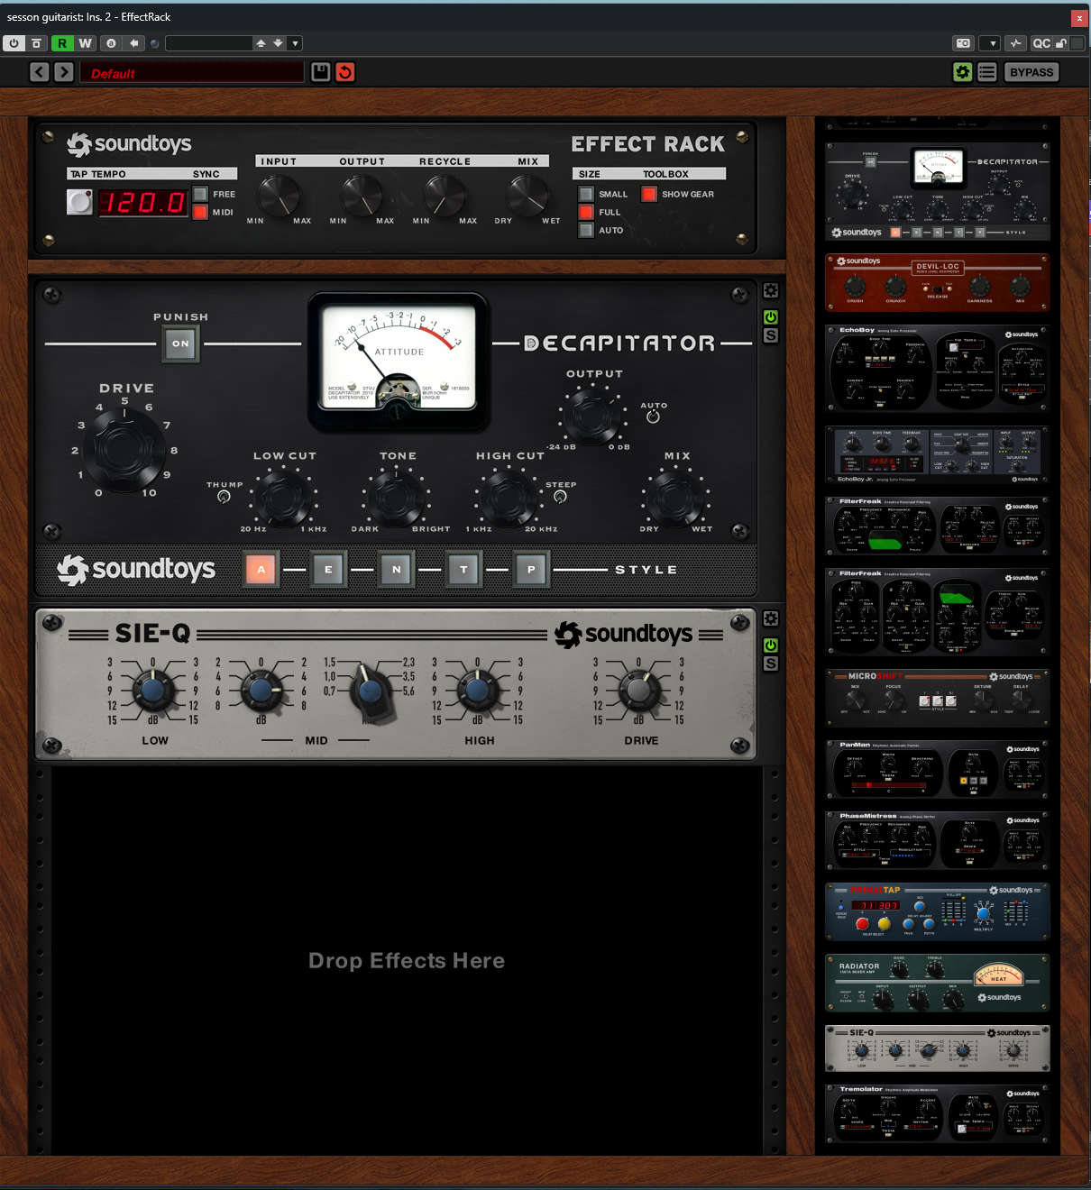Click the rack MIX dry/wet knob
1091x1190 pixels.
(527, 195)
